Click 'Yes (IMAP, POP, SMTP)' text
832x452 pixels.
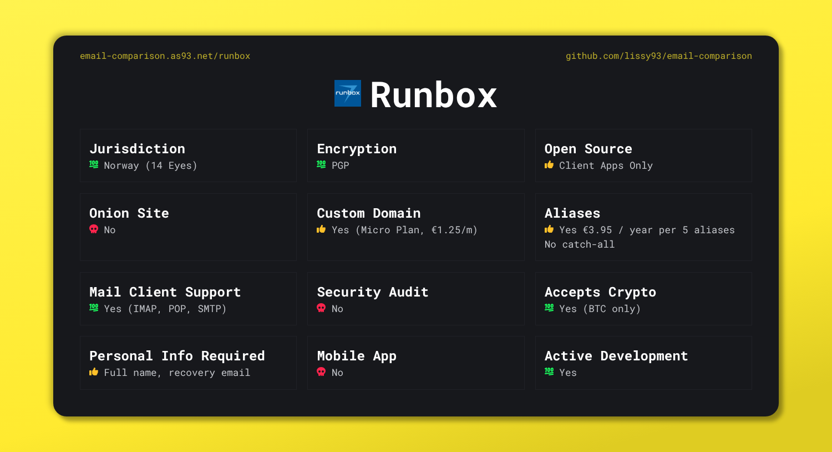[165, 309]
